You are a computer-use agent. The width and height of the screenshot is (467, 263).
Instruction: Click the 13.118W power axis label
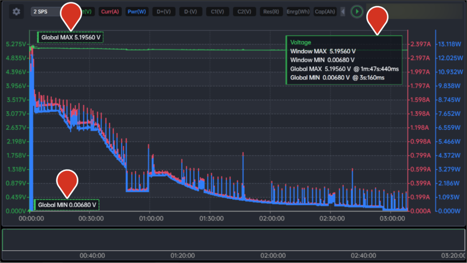tap(449, 44)
